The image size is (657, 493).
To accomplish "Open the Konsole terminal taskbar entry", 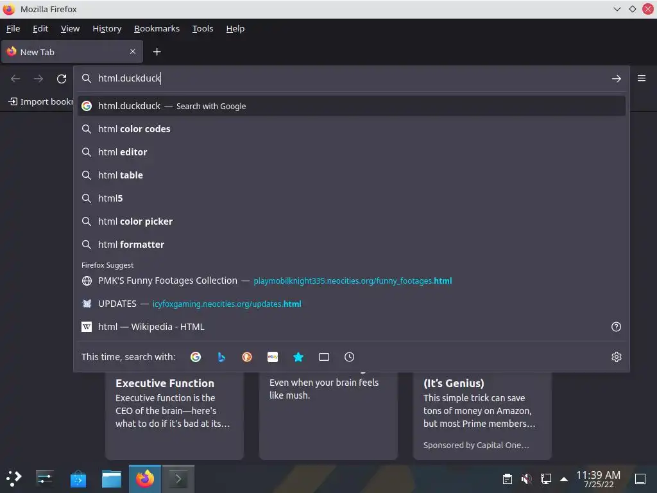I will click(x=178, y=478).
